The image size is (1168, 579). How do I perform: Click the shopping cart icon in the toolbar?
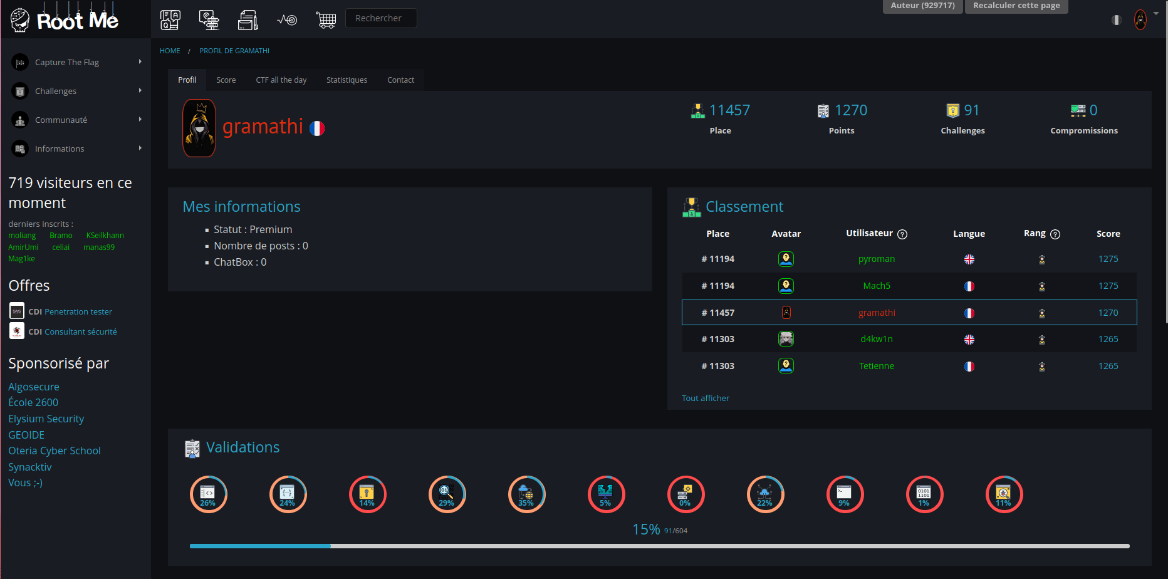pyautogui.click(x=326, y=19)
